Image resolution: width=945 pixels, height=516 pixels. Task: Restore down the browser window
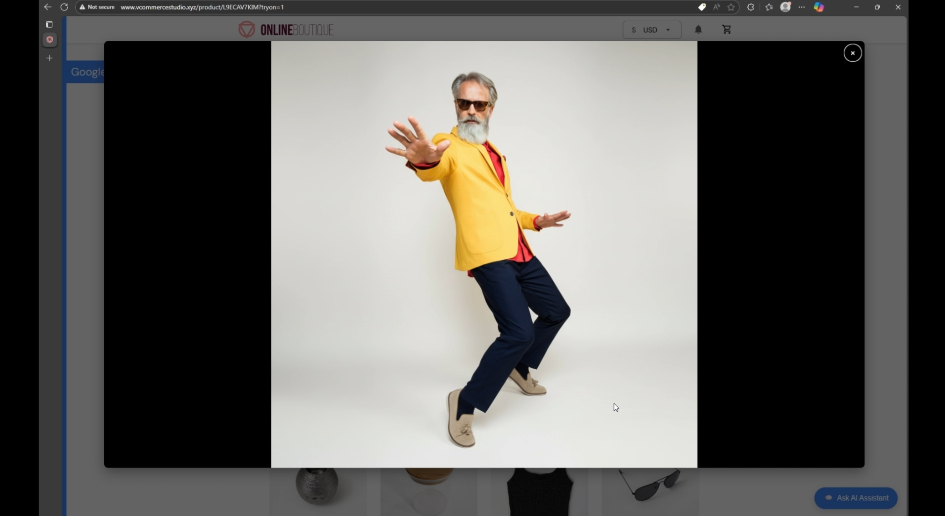click(877, 7)
